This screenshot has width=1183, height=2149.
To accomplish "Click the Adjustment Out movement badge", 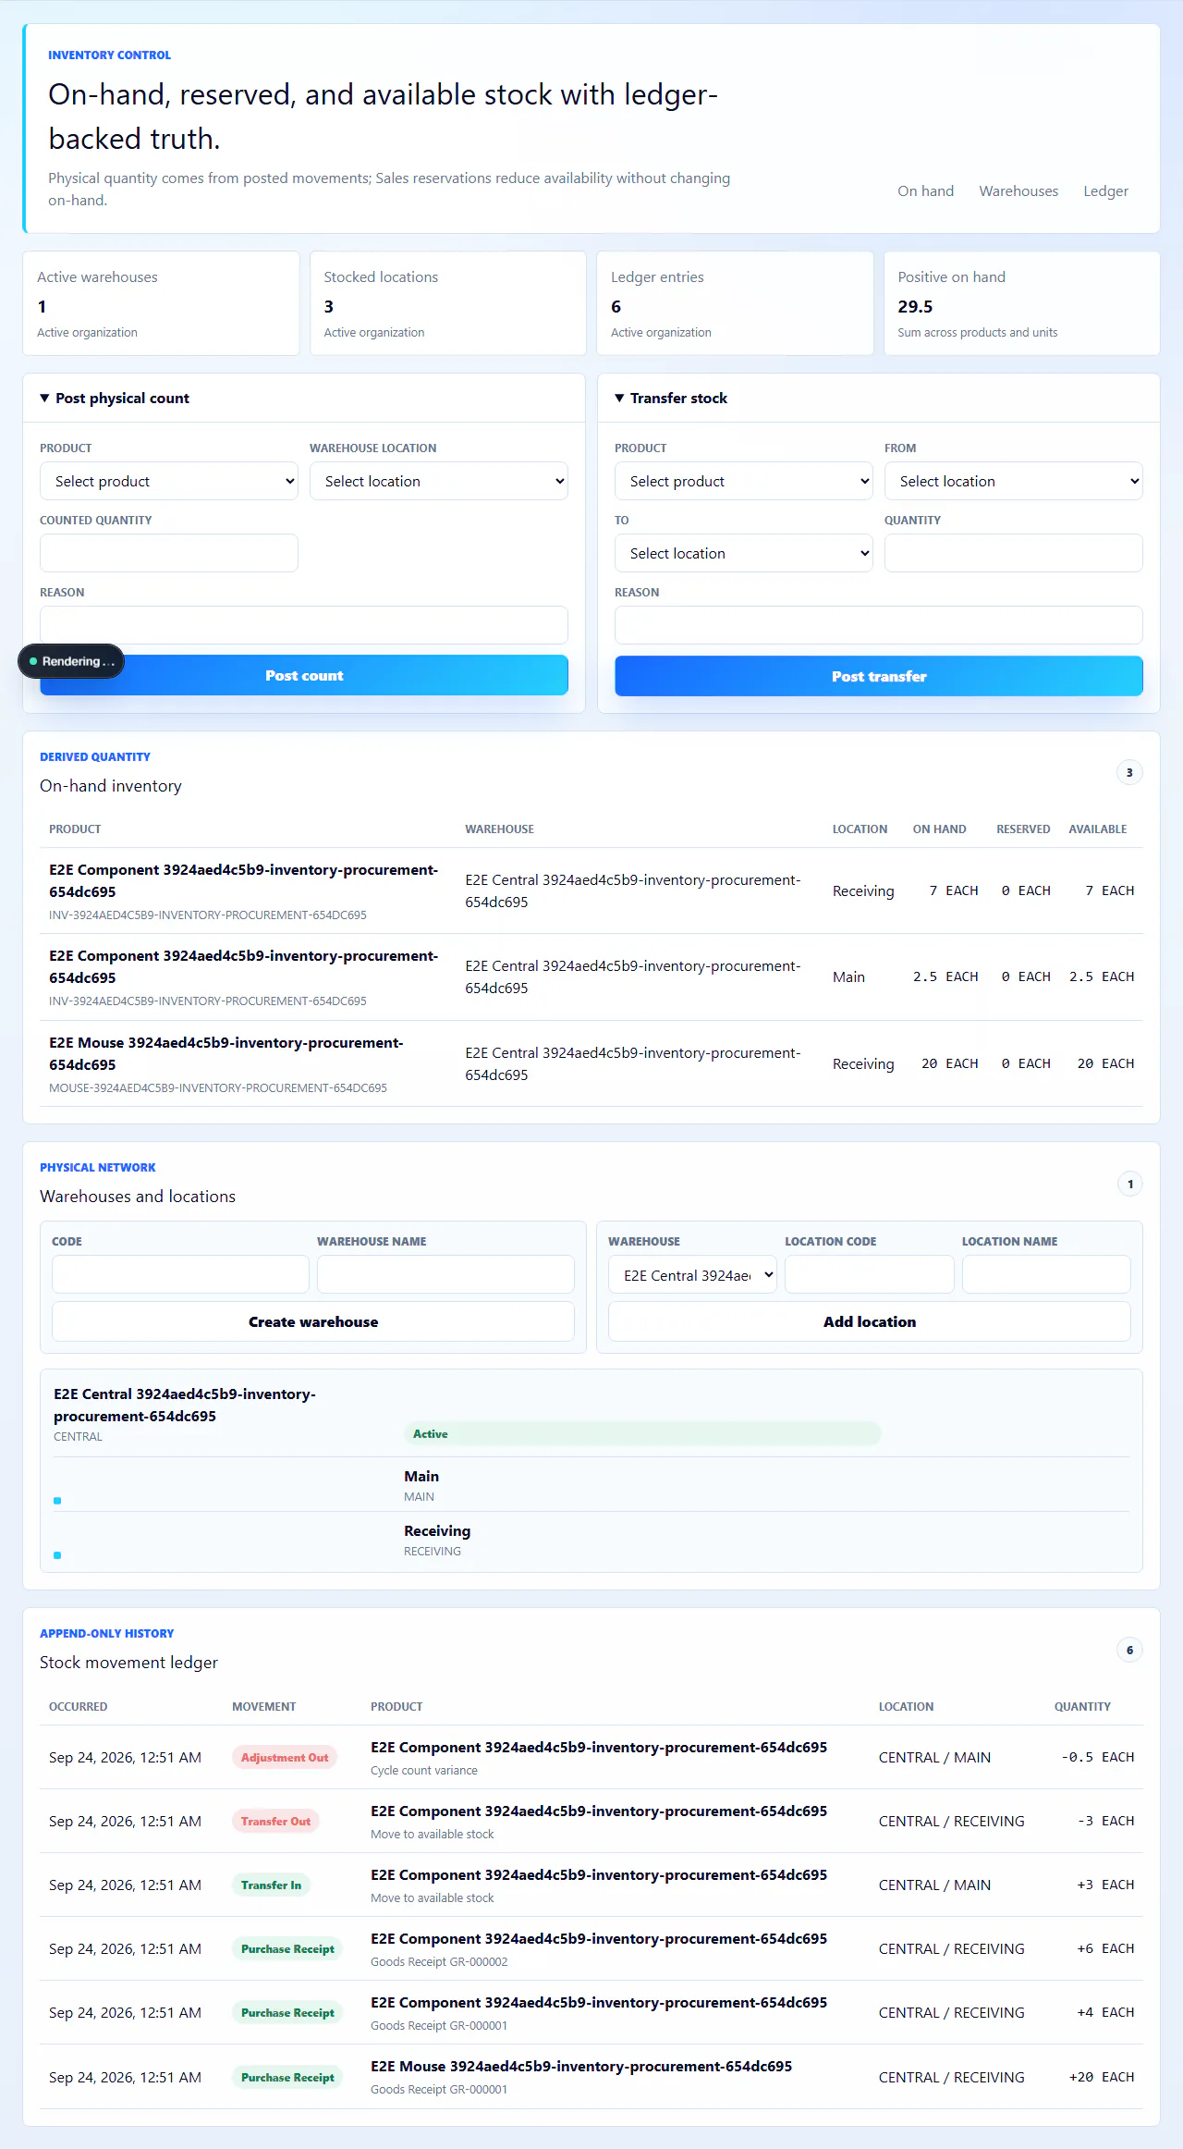I will click(285, 1757).
